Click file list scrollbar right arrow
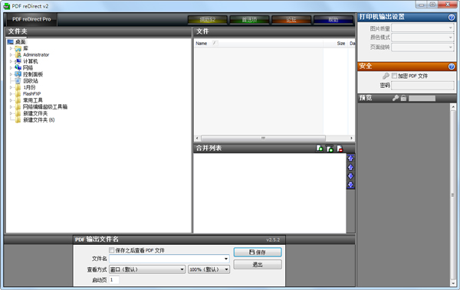Viewport: 460px width, 290px height. 351,138
